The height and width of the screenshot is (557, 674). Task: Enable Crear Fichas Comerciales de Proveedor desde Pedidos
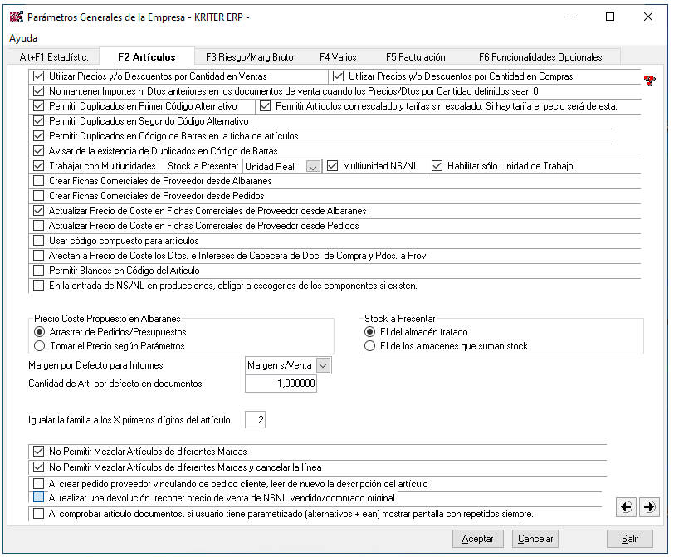39,196
